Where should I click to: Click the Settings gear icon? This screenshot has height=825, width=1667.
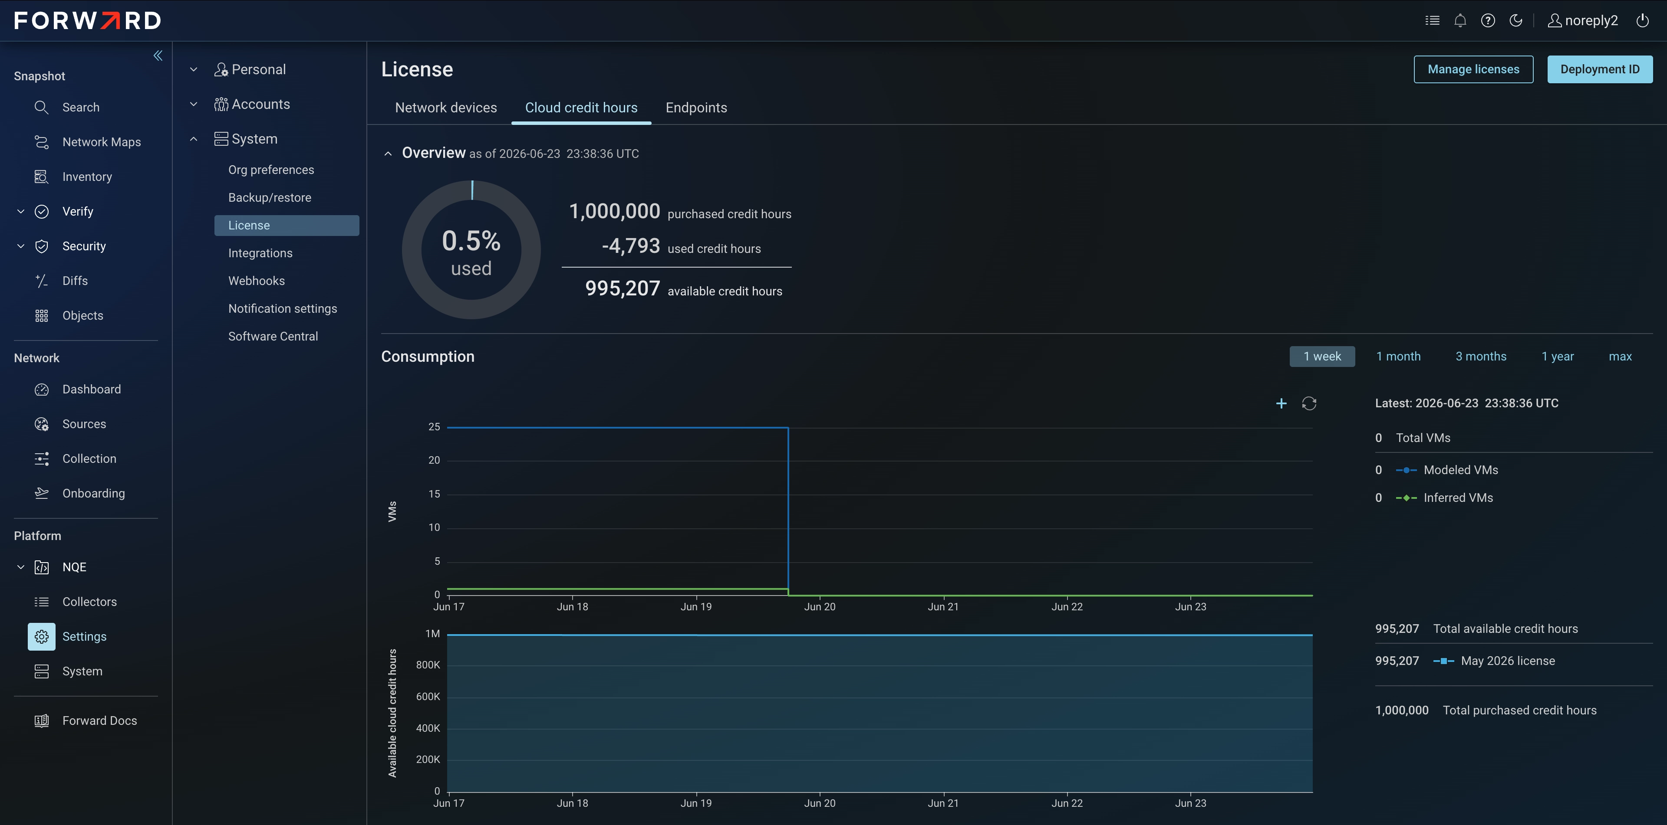(x=41, y=636)
